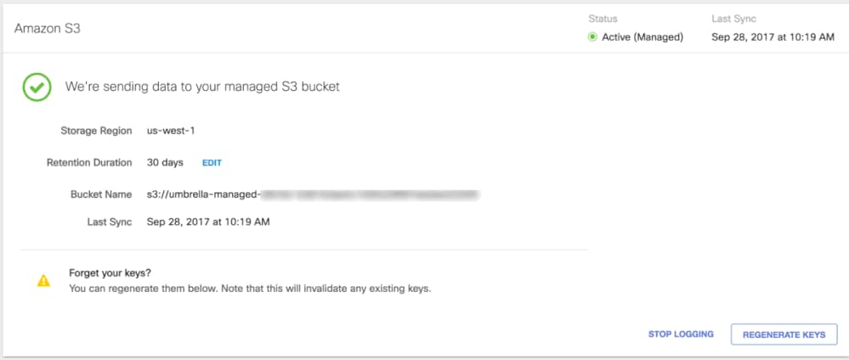
Task: Click the green success checkmark icon
Action: click(x=37, y=86)
